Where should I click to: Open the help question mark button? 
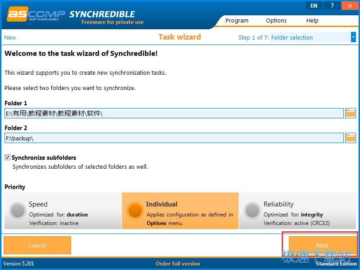pyautogui.click(x=332, y=6)
